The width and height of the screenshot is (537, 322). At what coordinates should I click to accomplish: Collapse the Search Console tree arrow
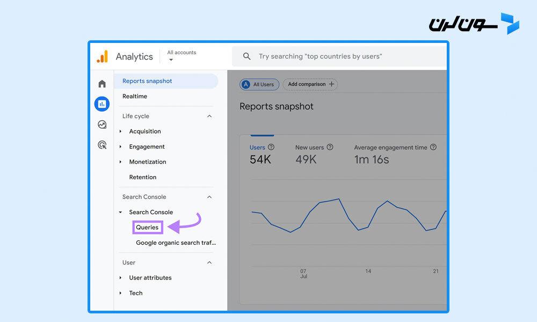point(120,212)
